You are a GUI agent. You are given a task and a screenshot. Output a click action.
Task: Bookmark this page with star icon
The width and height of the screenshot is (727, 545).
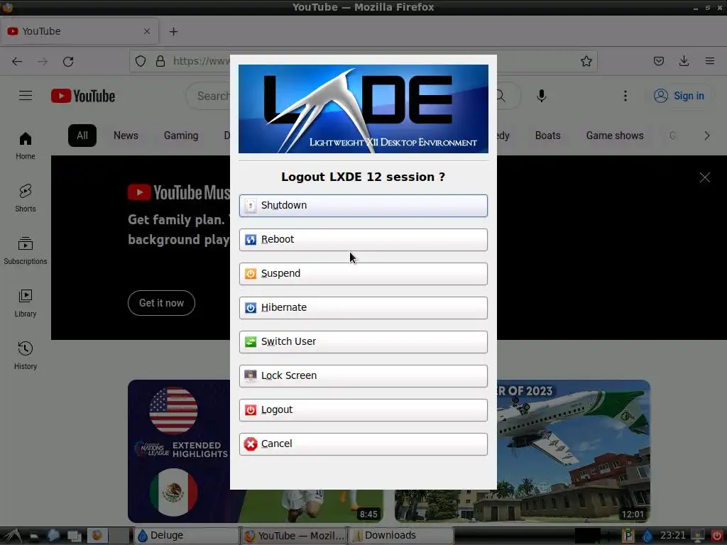point(586,61)
